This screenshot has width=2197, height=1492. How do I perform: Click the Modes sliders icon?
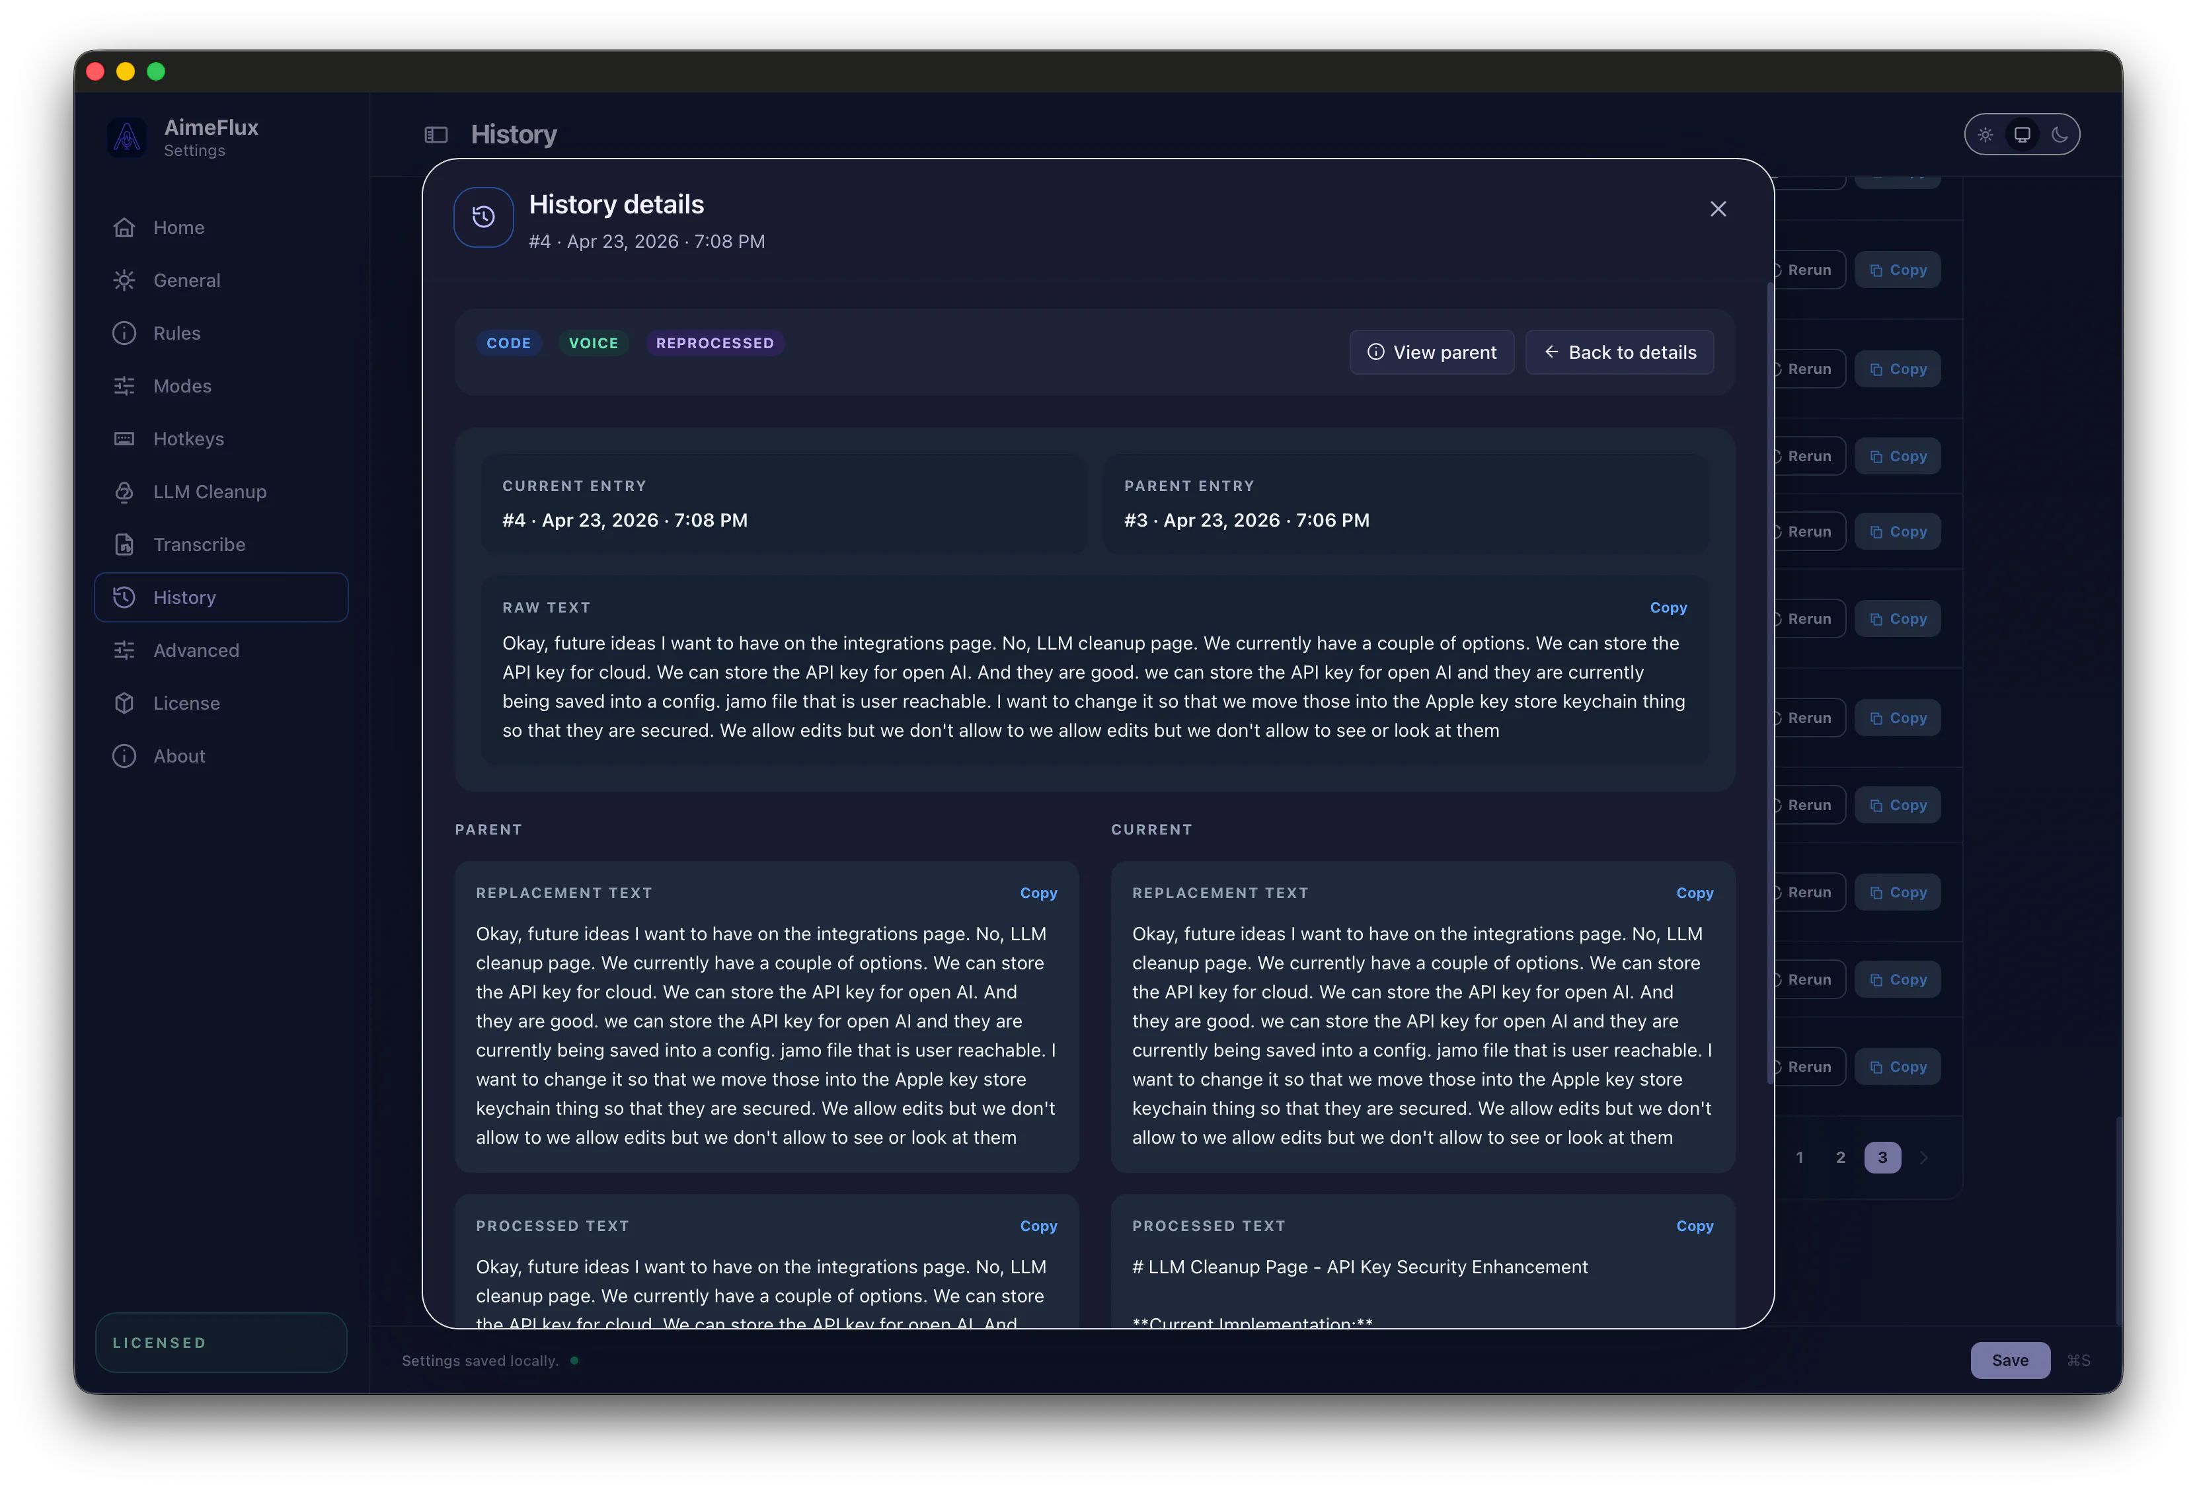pyautogui.click(x=124, y=387)
